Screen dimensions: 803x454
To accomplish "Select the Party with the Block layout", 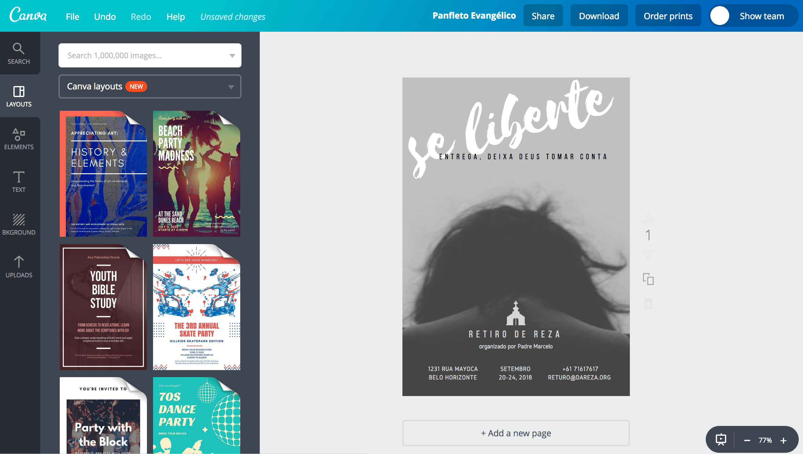I will 103,415.
